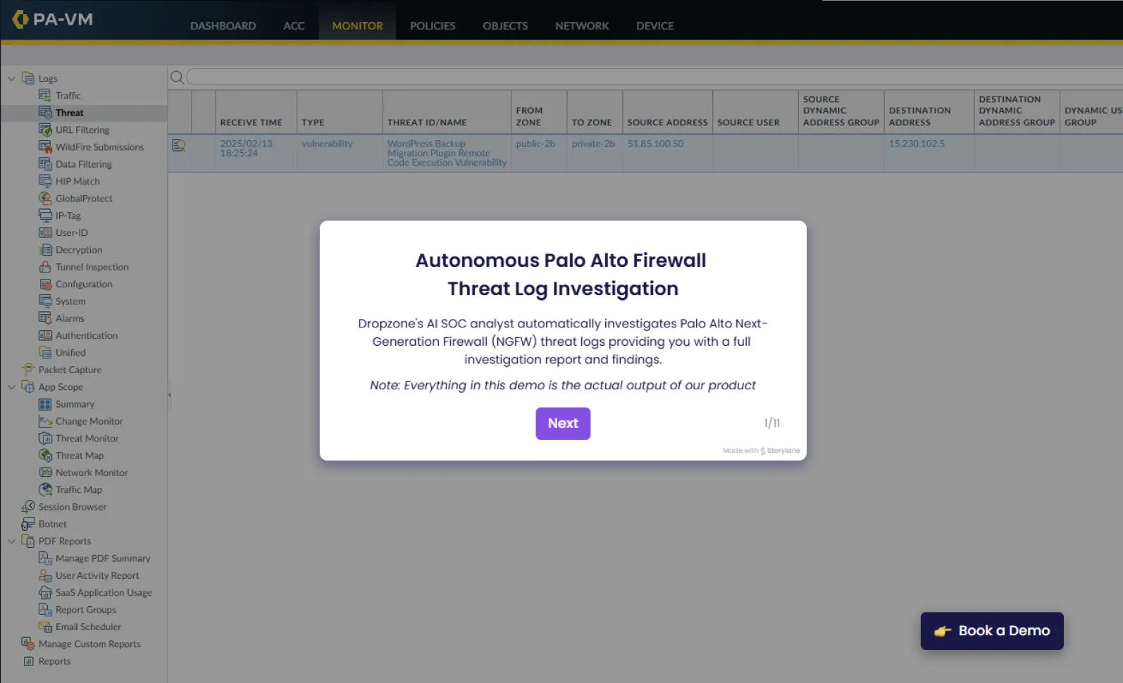The image size is (1123, 683).
Task: Click the THREAT ID/NAME column header
Action: coord(427,123)
